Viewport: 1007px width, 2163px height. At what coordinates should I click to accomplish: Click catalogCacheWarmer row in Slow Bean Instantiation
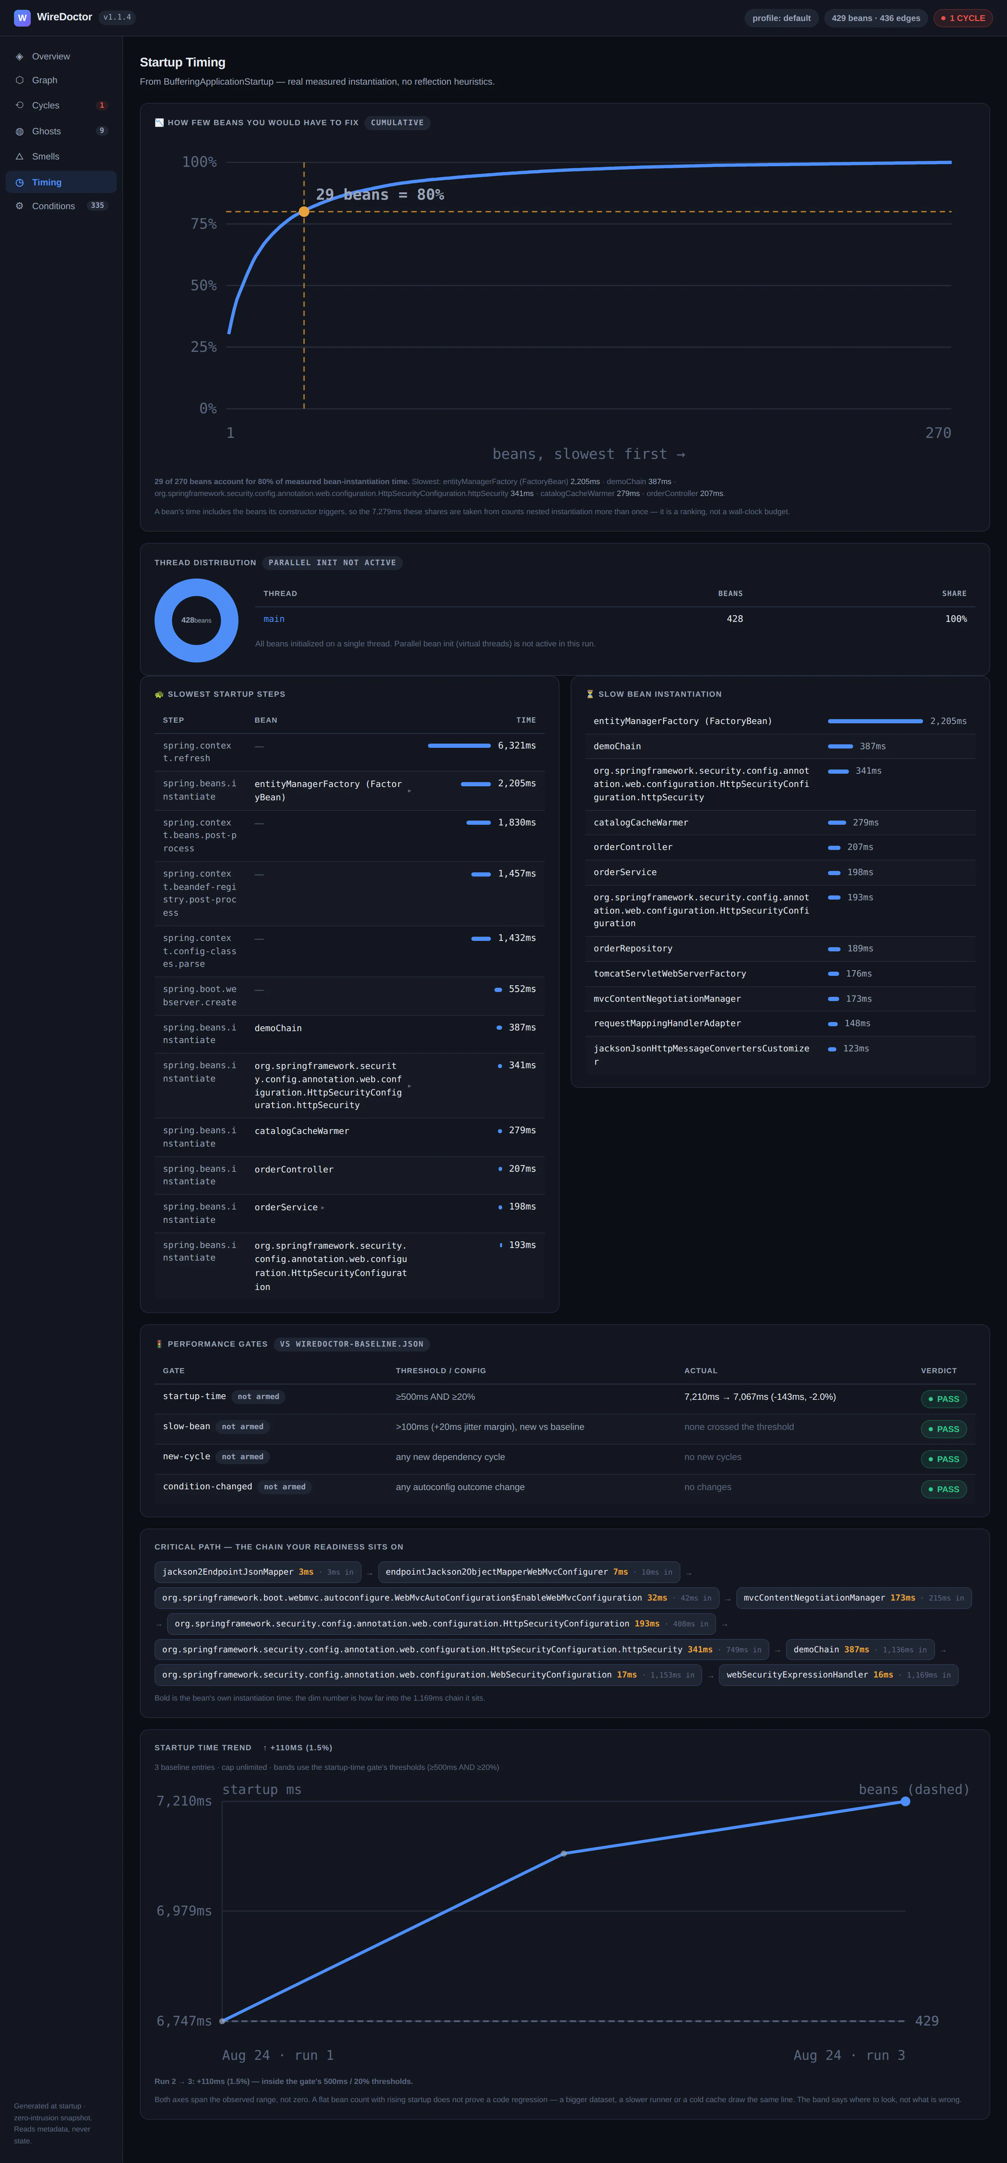point(780,823)
